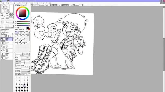The width and height of the screenshot is (165, 92).
Task: Click the navigator thumbnail preview
Action: coord(7,9)
